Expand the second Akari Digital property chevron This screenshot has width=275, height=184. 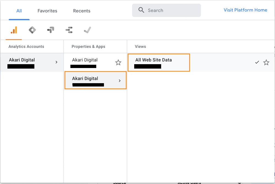[120, 81]
